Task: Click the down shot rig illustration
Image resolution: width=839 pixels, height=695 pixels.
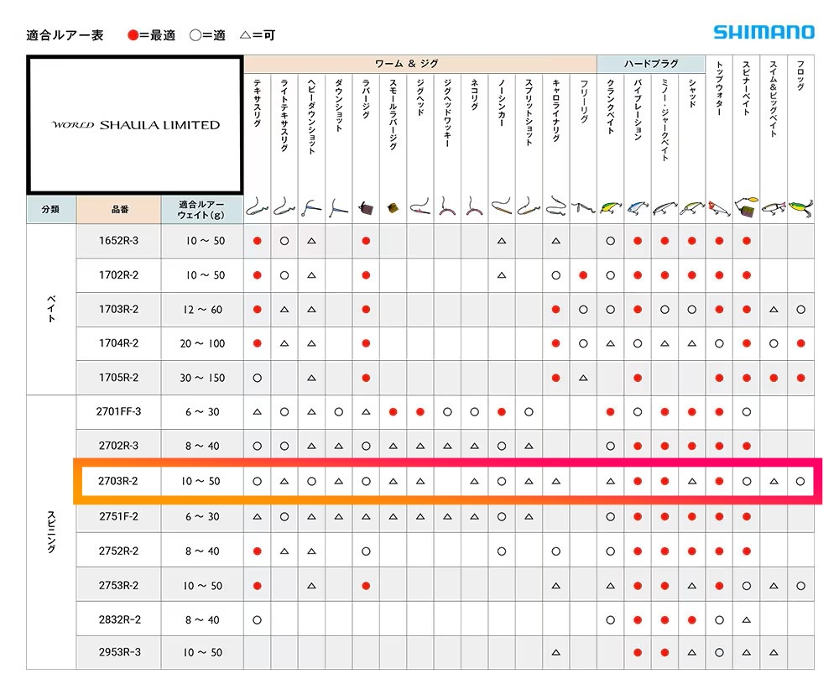Action: [339, 208]
